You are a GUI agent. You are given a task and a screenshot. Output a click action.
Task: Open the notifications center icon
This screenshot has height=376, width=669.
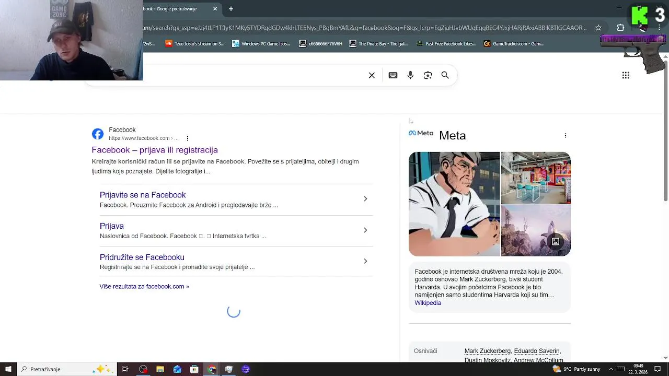click(658, 369)
